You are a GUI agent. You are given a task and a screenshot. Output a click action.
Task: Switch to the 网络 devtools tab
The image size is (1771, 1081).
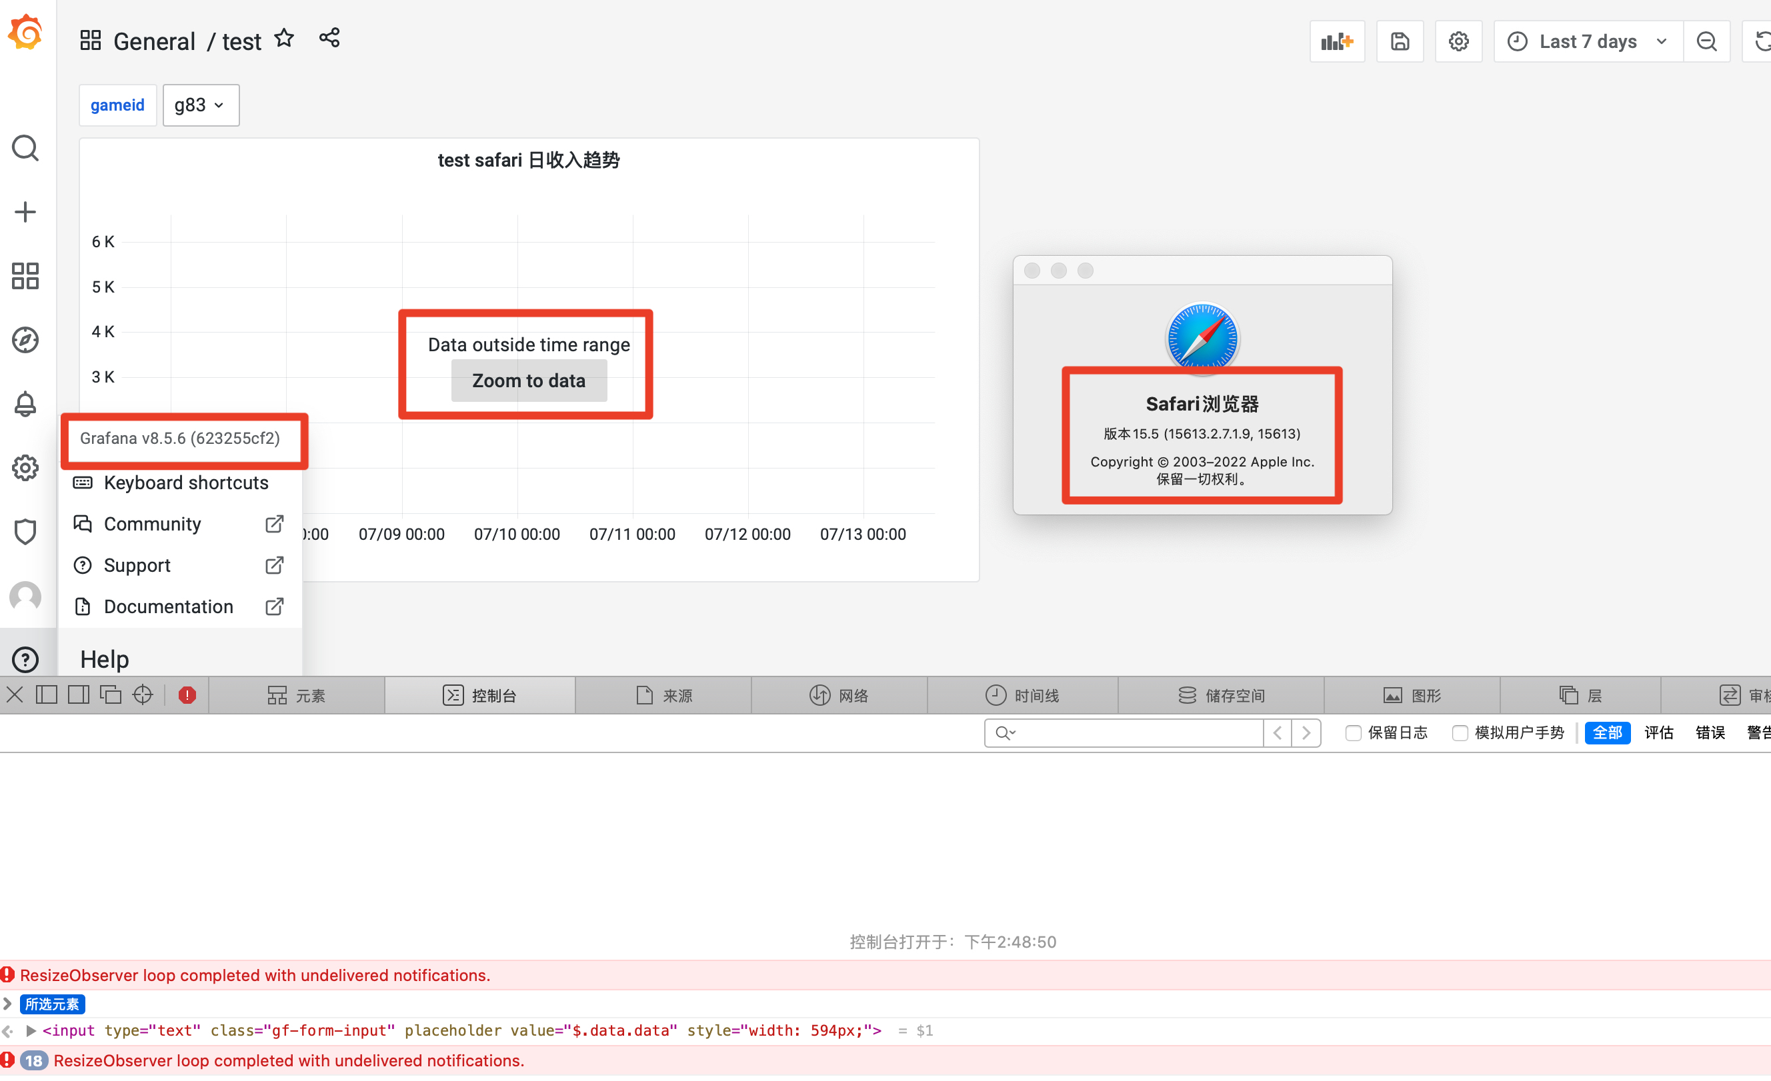(x=839, y=694)
